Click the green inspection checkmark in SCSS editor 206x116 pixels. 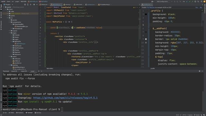tap(202, 10)
